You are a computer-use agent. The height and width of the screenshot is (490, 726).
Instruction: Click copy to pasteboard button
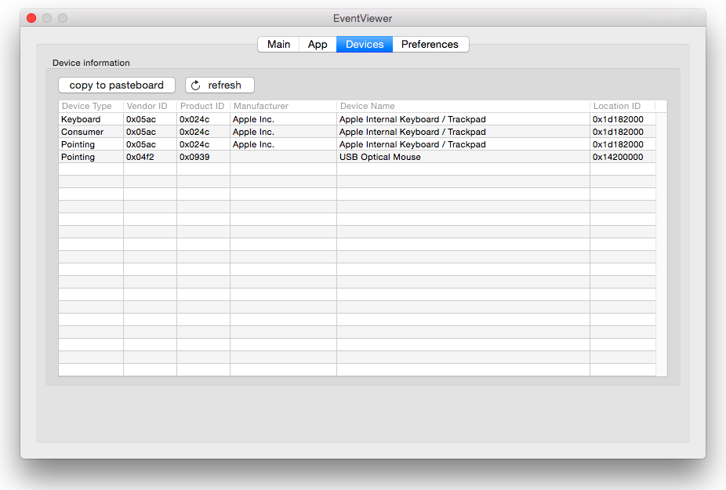(117, 85)
